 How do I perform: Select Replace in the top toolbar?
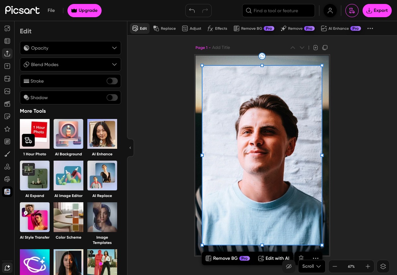tap(164, 28)
